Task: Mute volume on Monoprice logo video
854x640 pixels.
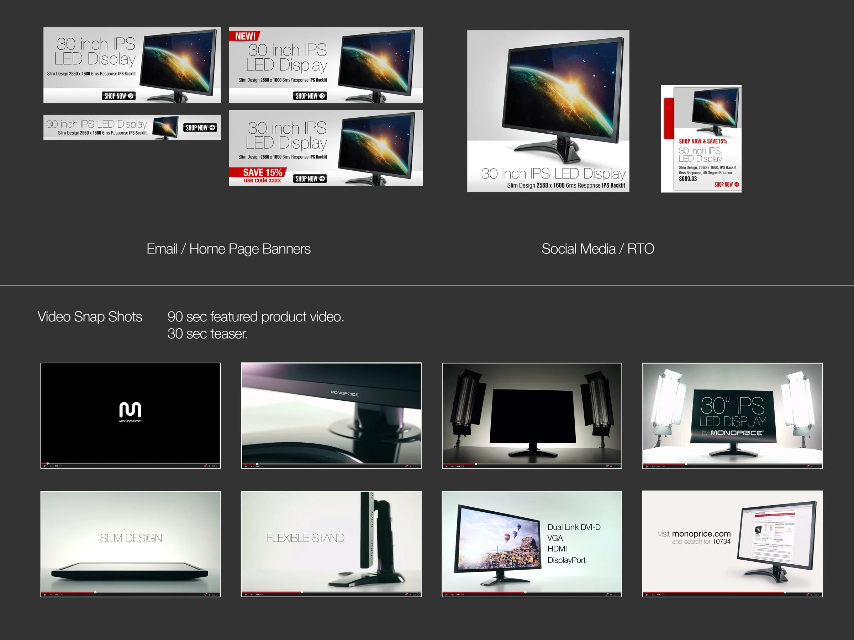Action: 51,466
